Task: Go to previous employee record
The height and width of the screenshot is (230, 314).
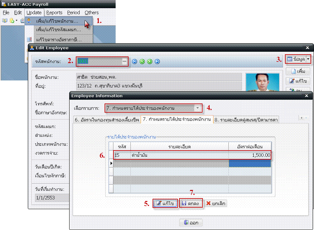Action: pyautogui.click(x=142, y=62)
